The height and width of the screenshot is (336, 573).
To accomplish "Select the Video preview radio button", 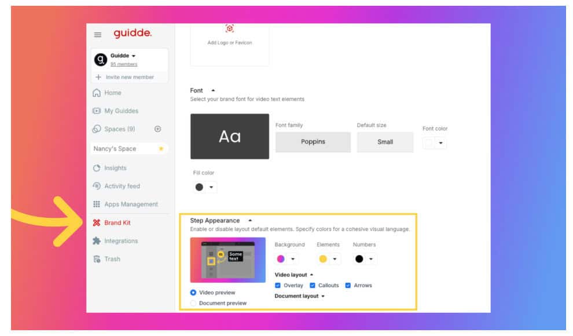I will [x=193, y=293].
